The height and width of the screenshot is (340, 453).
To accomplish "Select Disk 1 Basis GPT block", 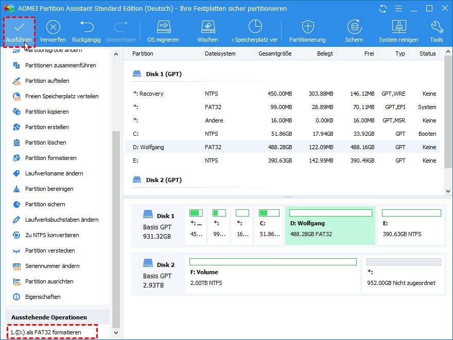I will pos(159,225).
